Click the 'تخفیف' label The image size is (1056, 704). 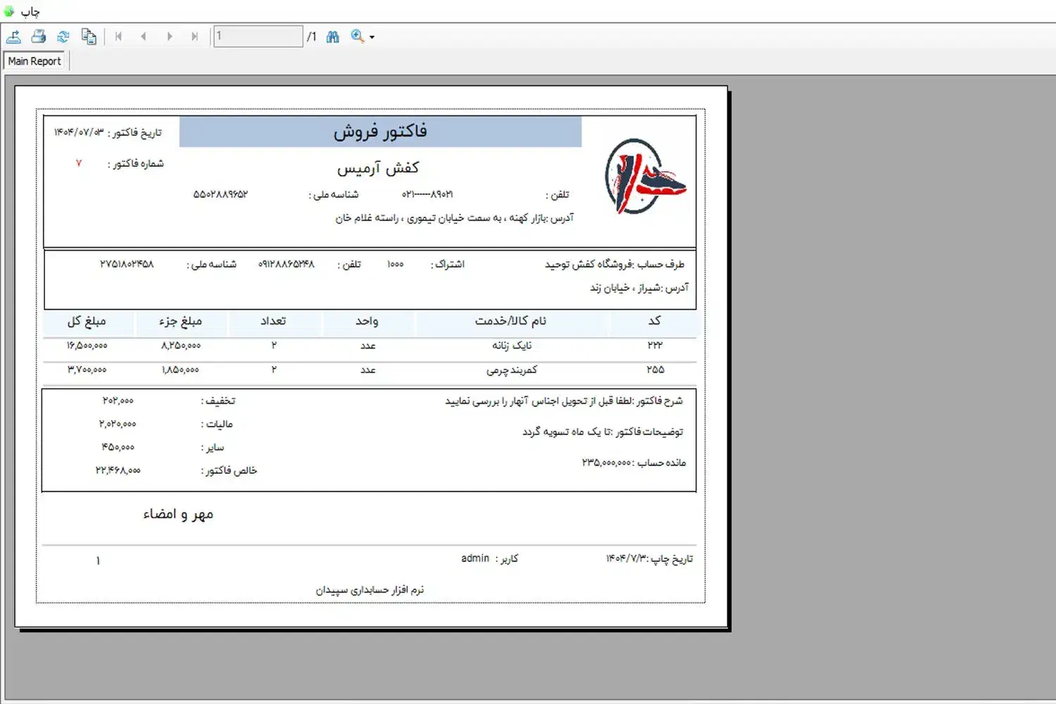[218, 401]
